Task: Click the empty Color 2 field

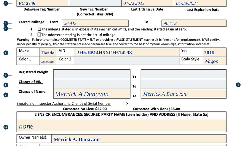Action: coord(127,61)
